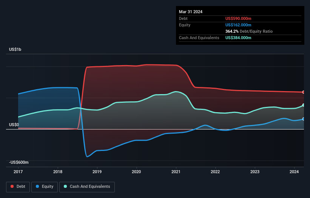
Task: Click the 2017 x-axis label
Action: pos(18,172)
